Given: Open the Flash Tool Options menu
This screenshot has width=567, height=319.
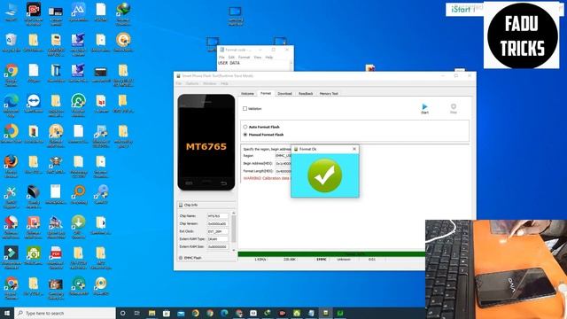Looking at the screenshot, I should (192, 83).
